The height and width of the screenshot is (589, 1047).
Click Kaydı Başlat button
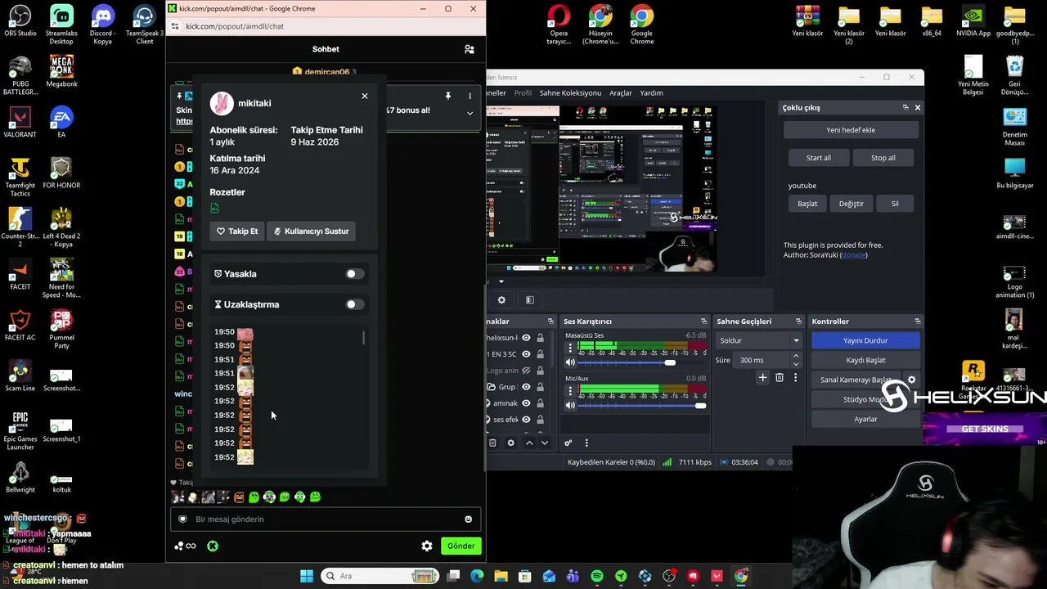click(x=865, y=360)
